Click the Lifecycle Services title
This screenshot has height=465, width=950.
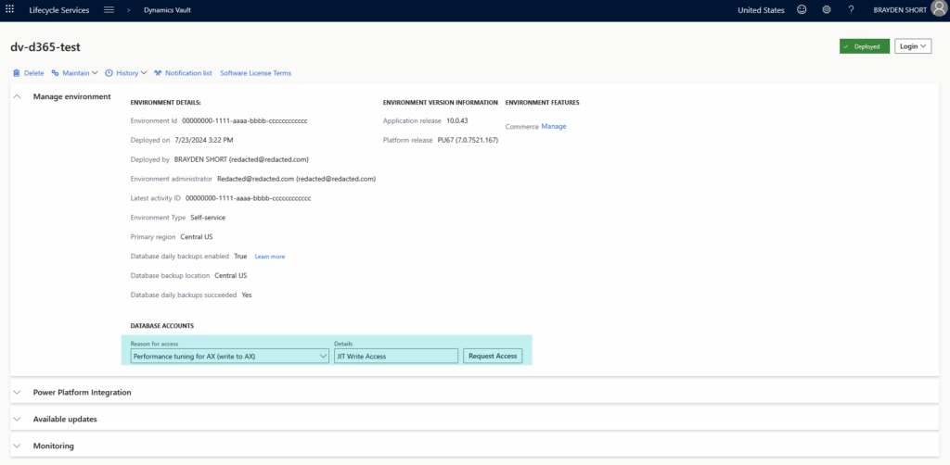click(59, 9)
